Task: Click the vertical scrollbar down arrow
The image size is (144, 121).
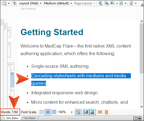Action: [x=142, y=107]
